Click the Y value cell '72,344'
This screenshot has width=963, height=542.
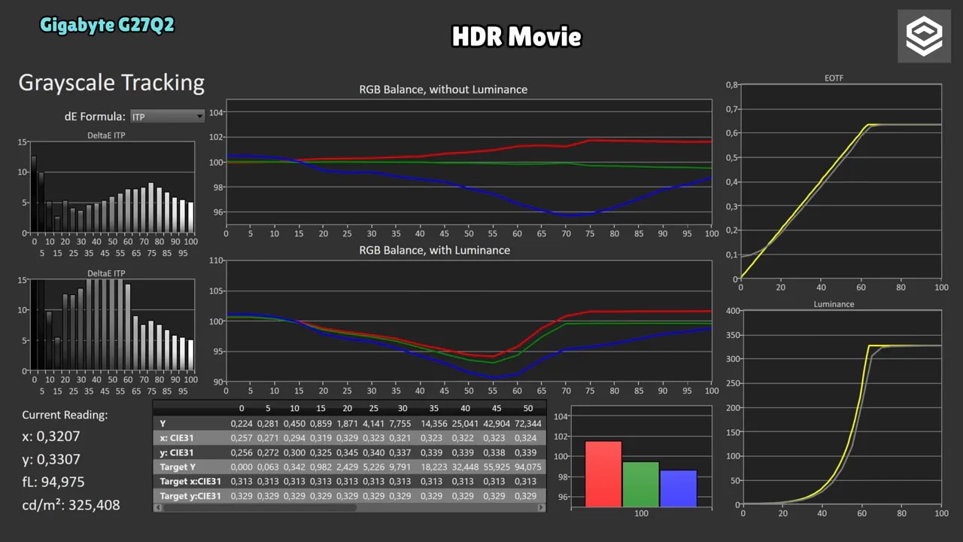(x=527, y=424)
